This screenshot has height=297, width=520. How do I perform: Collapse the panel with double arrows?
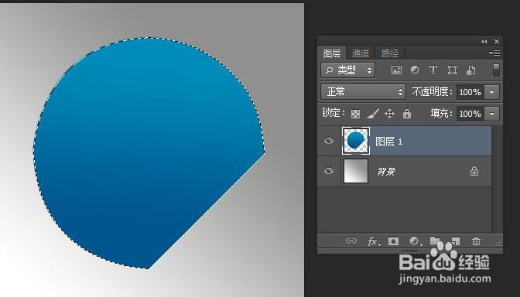(x=484, y=42)
